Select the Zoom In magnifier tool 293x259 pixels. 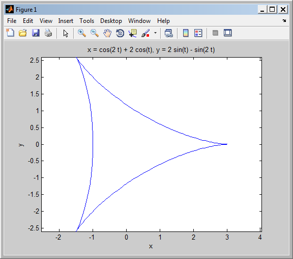[x=82, y=33]
